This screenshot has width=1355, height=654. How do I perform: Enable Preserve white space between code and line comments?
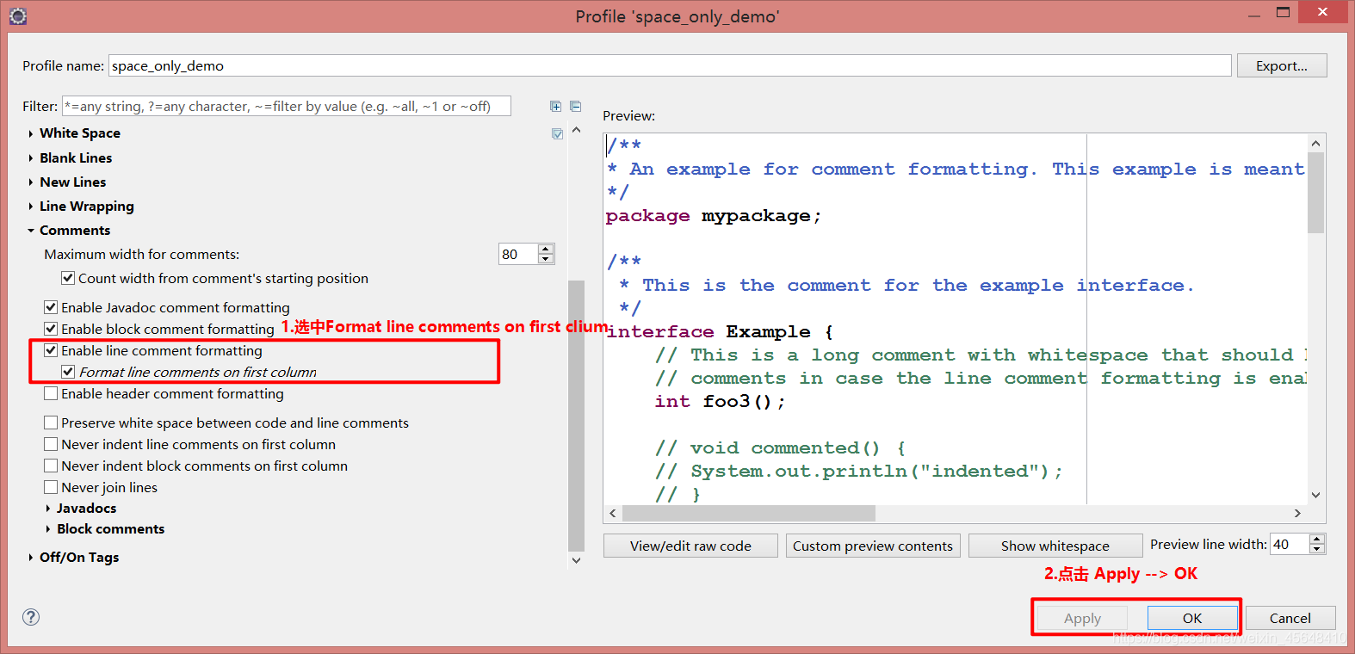click(x=51, y=423)
